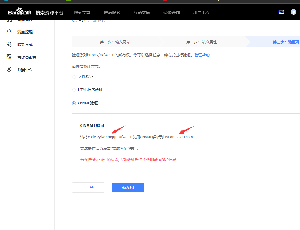
Task: Go to step 第二步:站点属性
Action: point(201,42)
